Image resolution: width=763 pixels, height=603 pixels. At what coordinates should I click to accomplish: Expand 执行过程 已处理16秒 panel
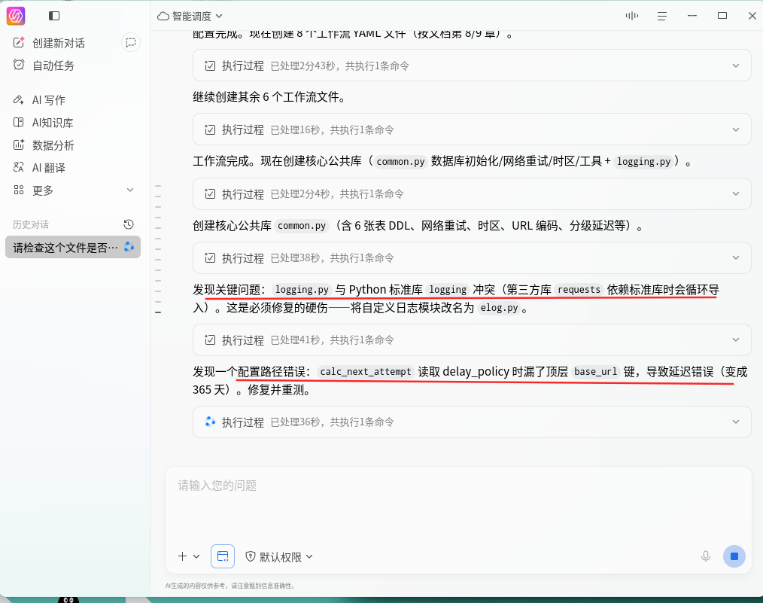click(472, 129)
